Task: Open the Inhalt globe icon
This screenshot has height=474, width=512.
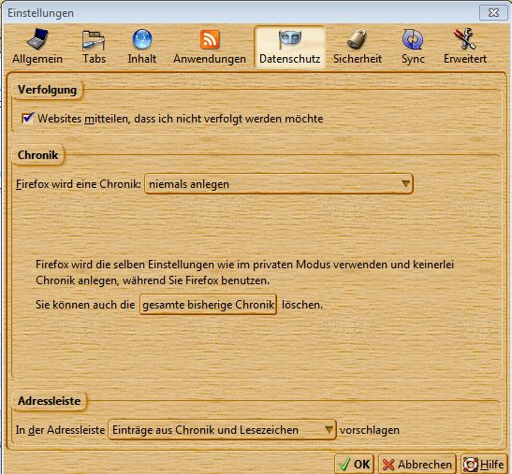Action: (x=142, y=39)
